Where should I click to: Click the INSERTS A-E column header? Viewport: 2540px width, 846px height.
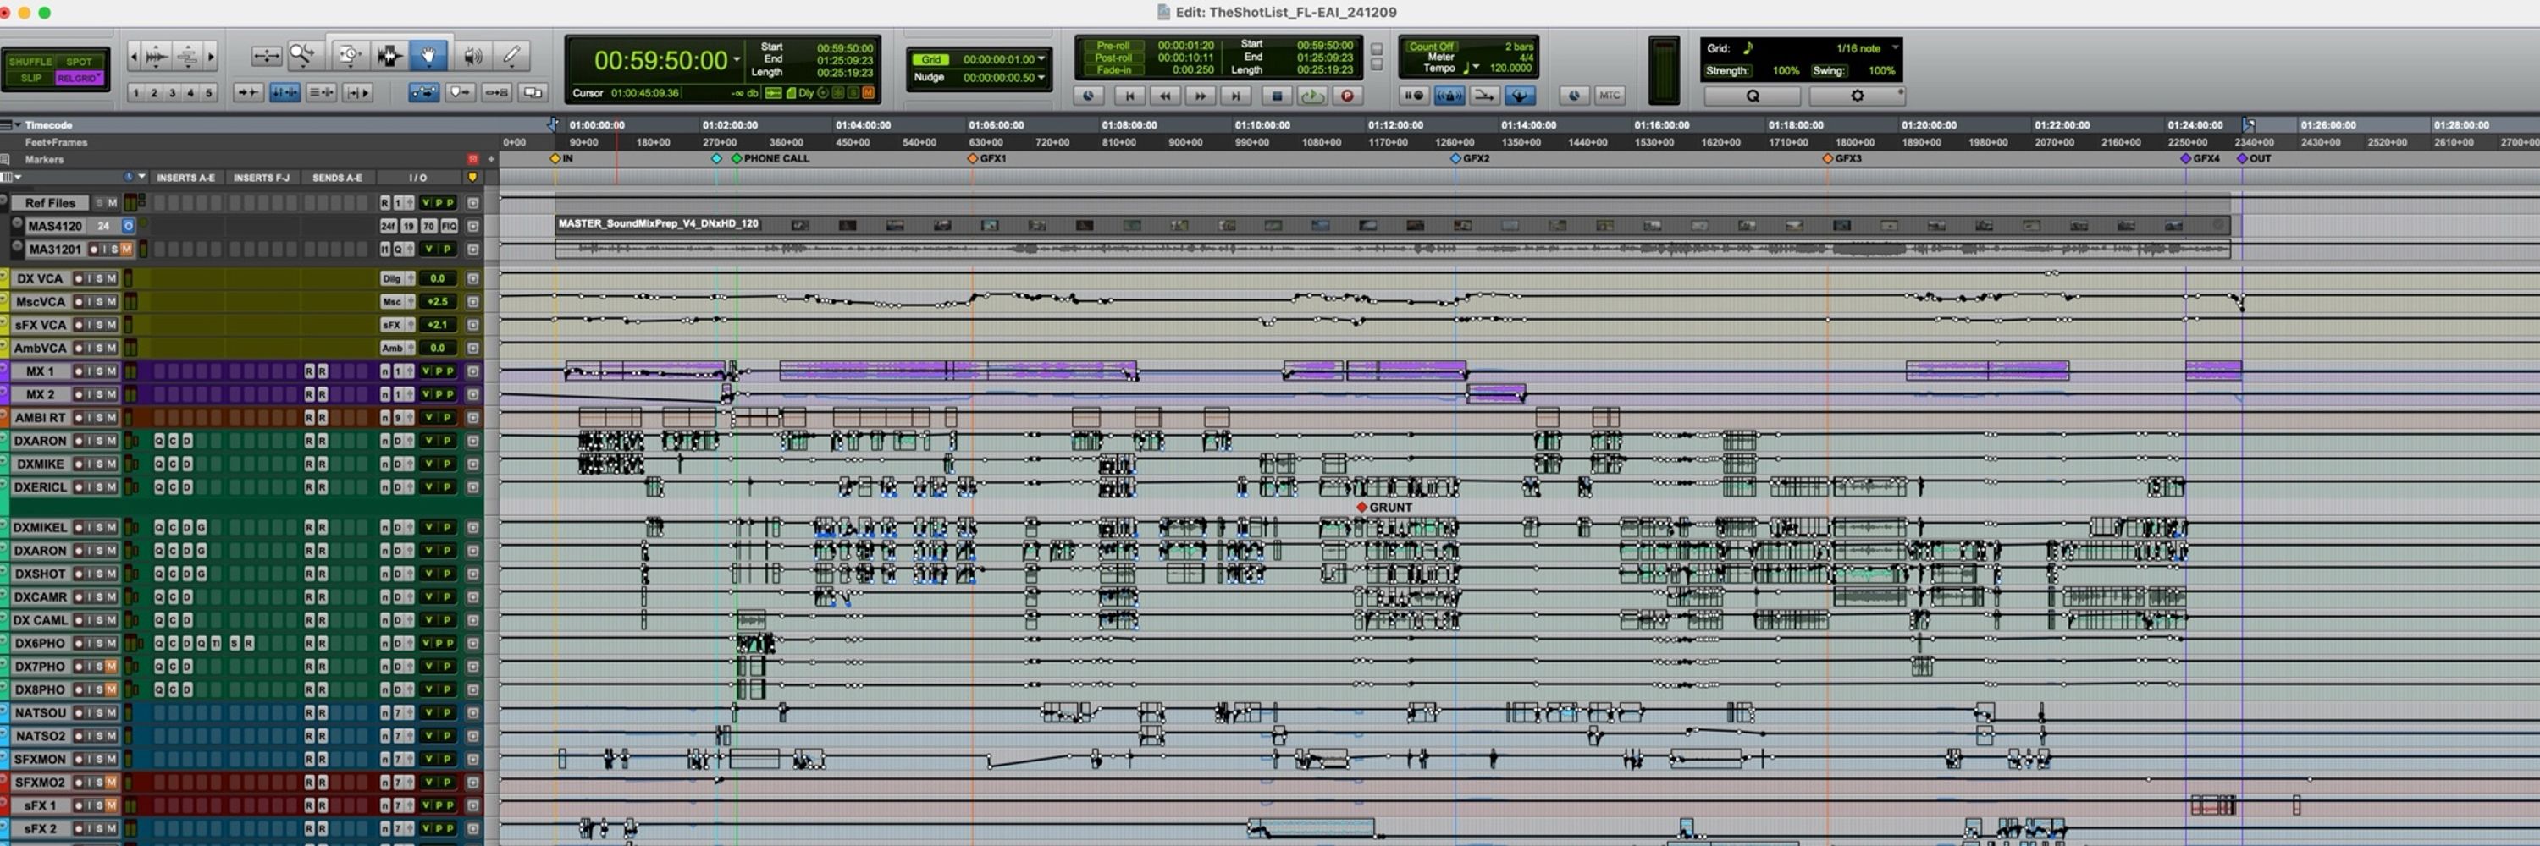click(185, 178)
